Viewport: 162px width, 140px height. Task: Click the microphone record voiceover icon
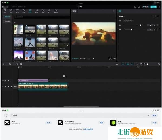point(117,64)
